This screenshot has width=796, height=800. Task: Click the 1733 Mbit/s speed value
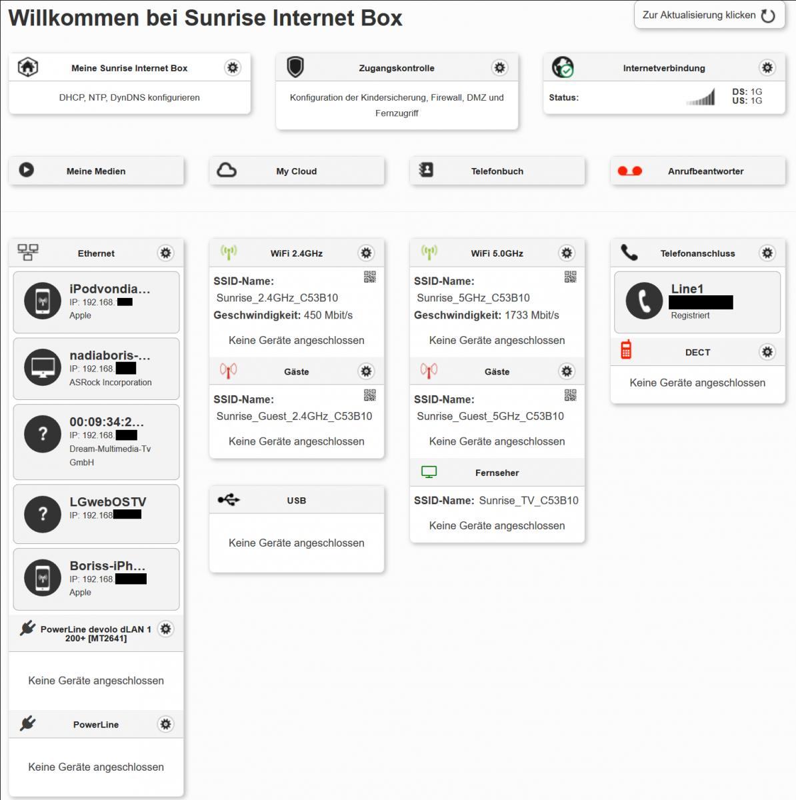click(532, 315)
